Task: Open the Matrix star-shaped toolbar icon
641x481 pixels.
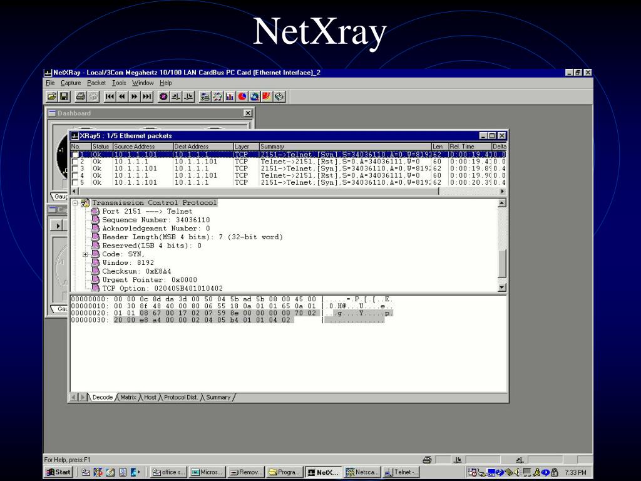Action: pyautogui.click(x=217, y=96)
